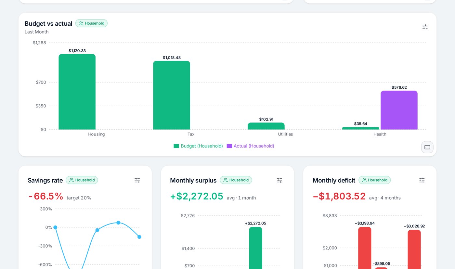Click the $3,833 y-axis label

(330, 215)
